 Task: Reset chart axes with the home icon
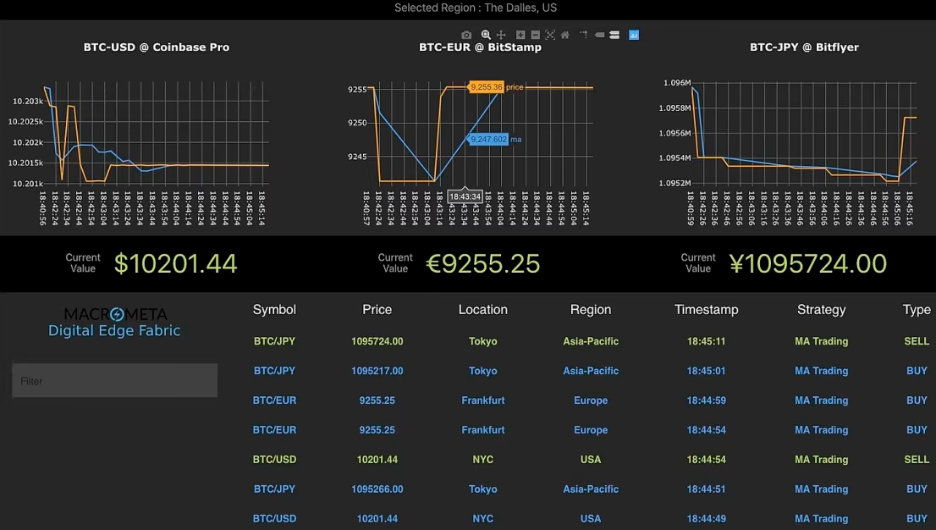(564, 35)
